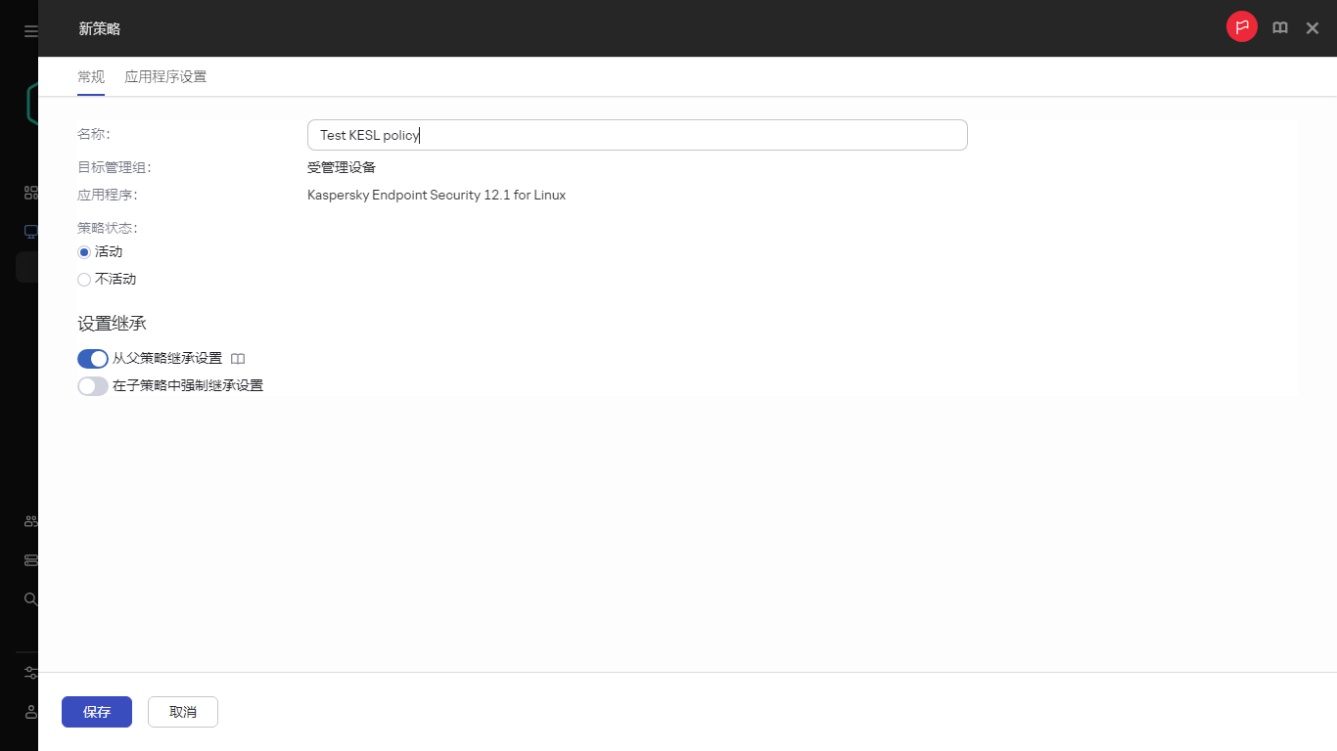This screenshot has width=1337, height=751.
Task: Click the policy name input field
Action: tap(636, 134)
